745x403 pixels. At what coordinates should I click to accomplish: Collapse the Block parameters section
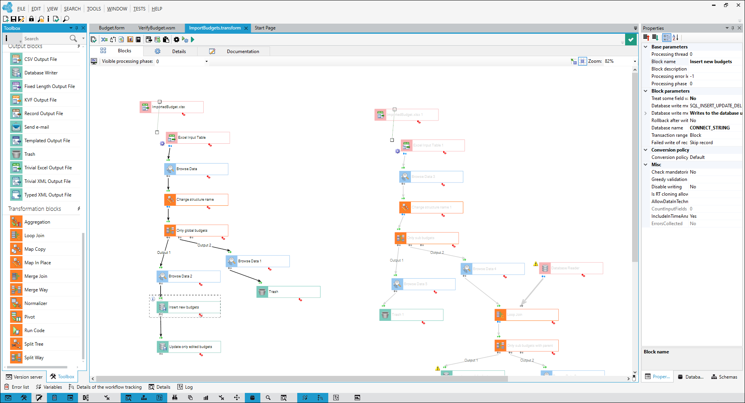coord(646,91)
